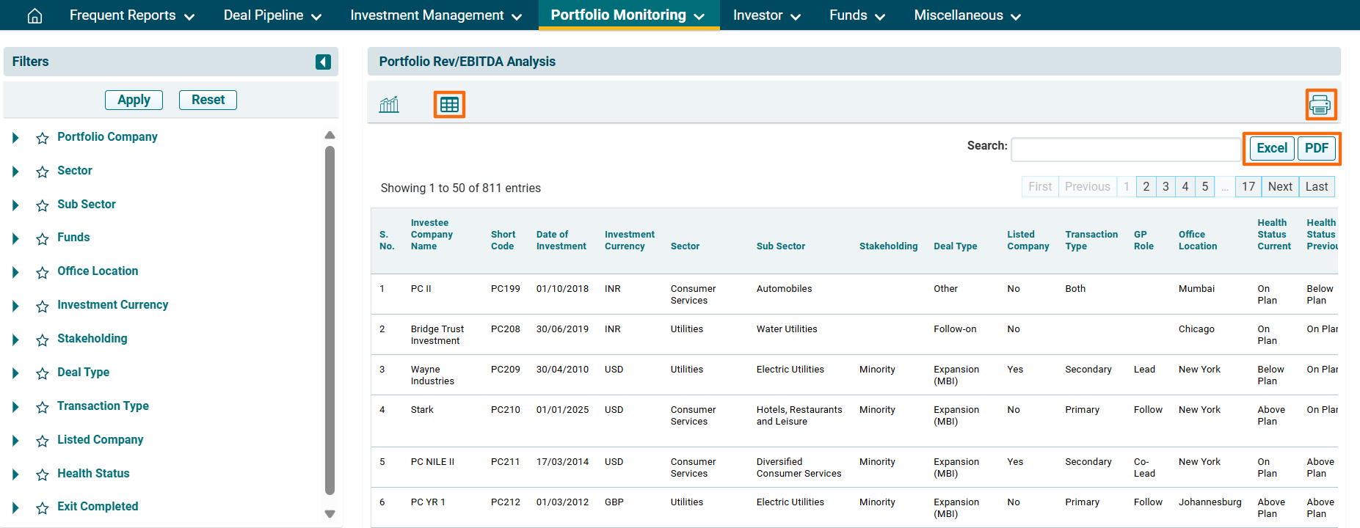Toggle favorite star next to Sector filter
Viewport: 1360px width, 528px height.
point(43,172)
